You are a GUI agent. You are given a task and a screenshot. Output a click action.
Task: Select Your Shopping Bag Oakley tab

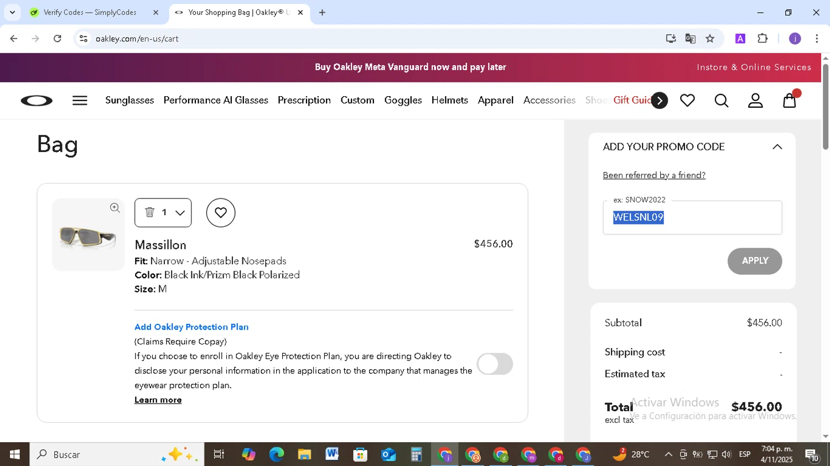[239, 12]
